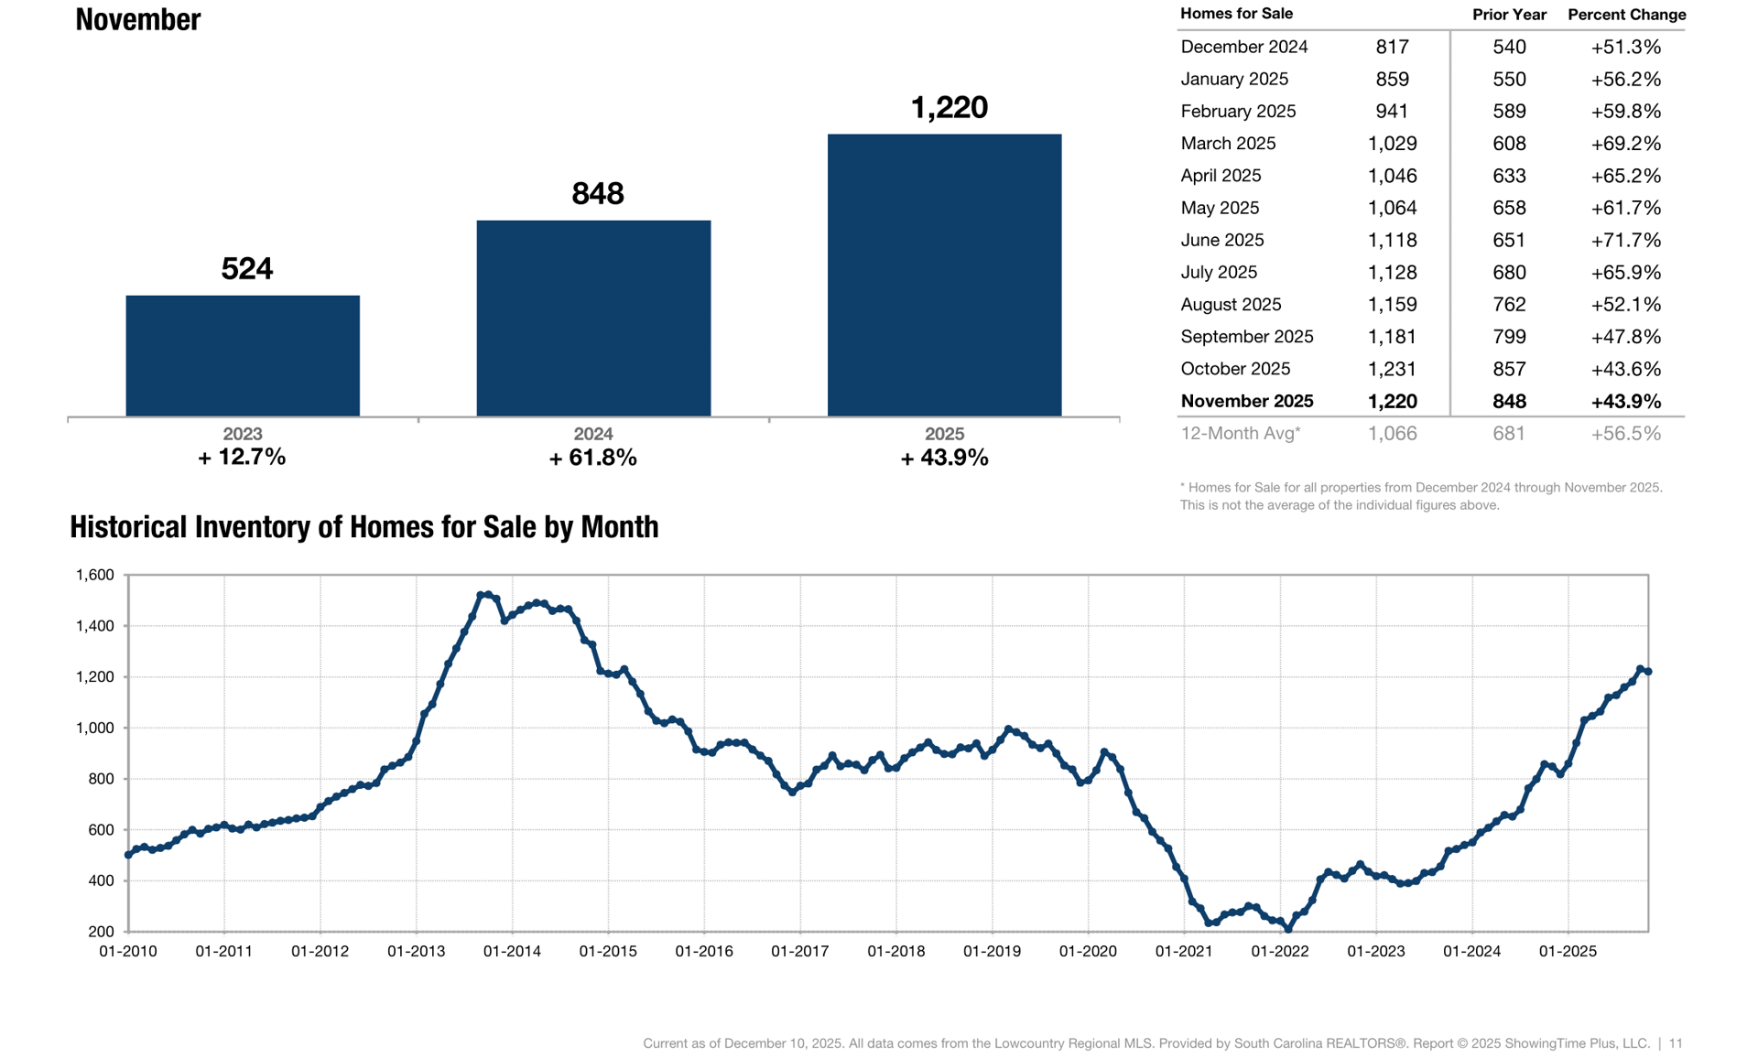Click the Homes for Sale column header

[1236, 14]
